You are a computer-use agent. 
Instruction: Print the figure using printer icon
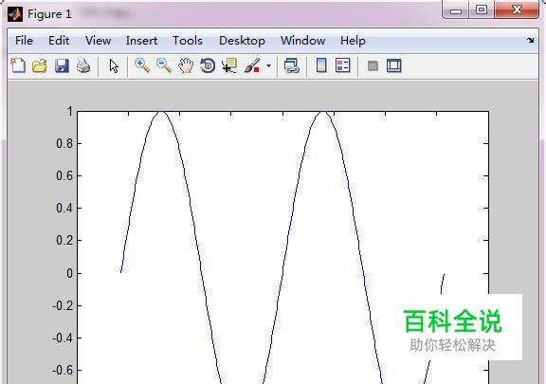pyautogui.click(x=83, y=65)
